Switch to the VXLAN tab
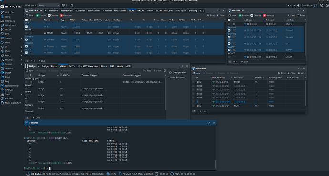This screenshot has width=329, height=176. pos(141,10)
